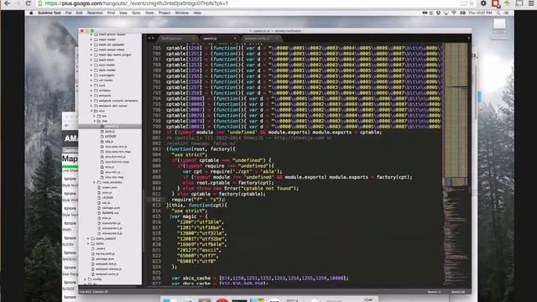Open xlsx.full.min.map in the sidebar
537x302 pixels.
[117, 162]
